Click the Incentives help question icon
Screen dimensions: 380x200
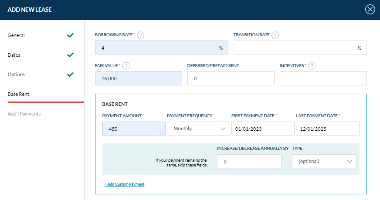[312, 66]
